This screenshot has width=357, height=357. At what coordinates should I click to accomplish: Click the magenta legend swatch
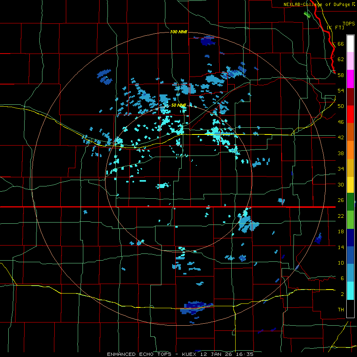(350, 79)
